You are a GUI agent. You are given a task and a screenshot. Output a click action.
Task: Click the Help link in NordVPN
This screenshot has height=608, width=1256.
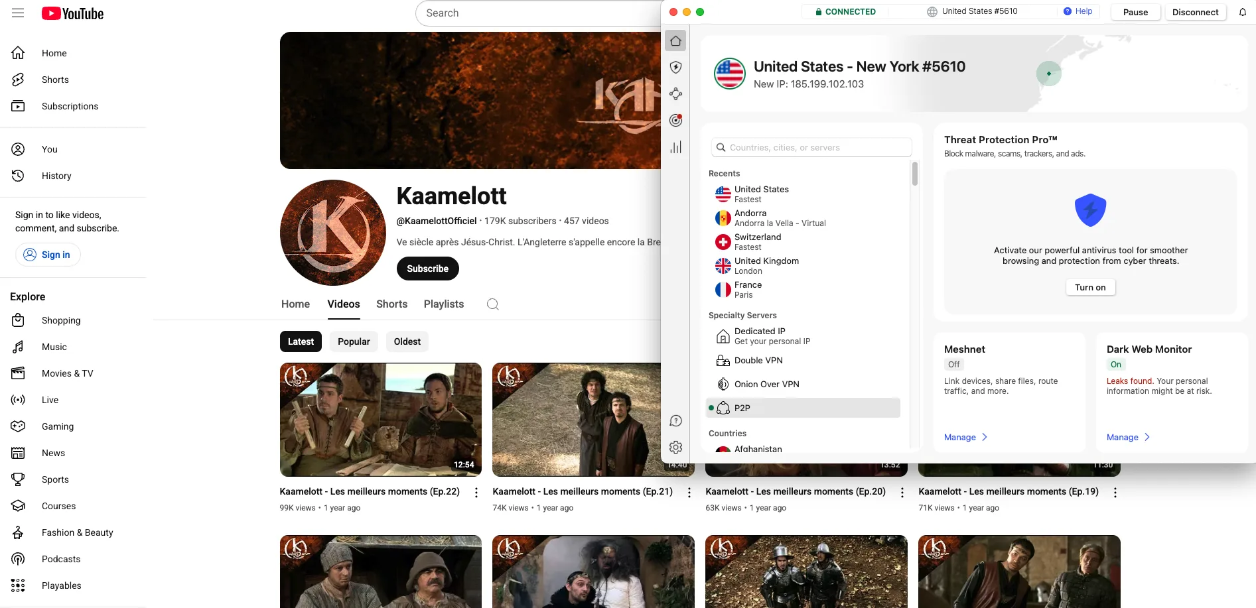coord(1078,11)
